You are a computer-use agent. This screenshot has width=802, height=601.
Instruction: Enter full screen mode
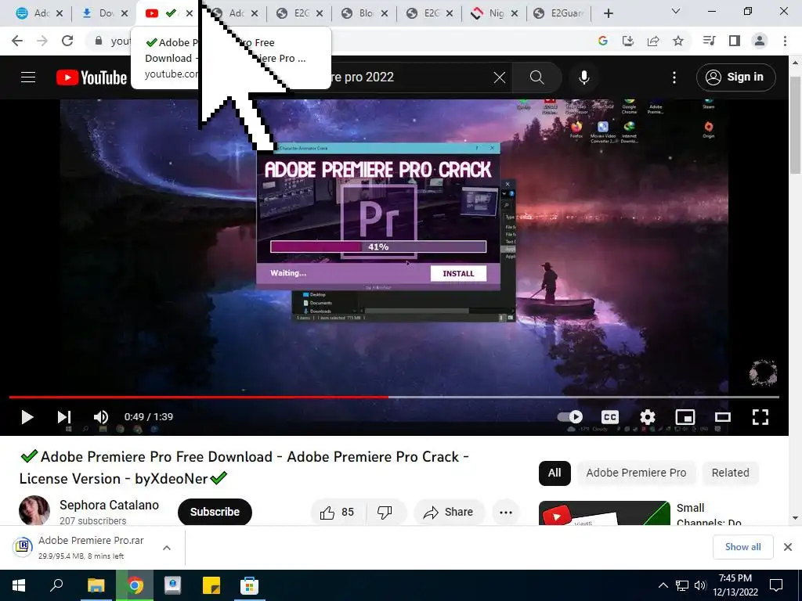pos(760,417)
